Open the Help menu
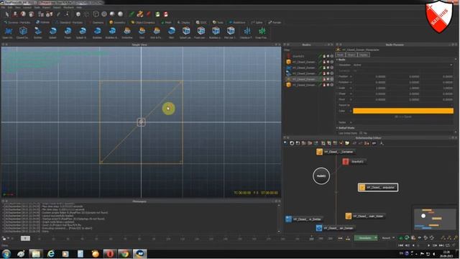This screenshot has height=259, width=460. [x=79, y=7]
